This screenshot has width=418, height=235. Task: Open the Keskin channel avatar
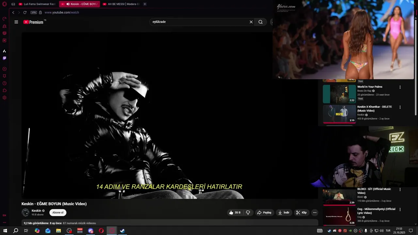pyautogui.click(x=25, y=212)
